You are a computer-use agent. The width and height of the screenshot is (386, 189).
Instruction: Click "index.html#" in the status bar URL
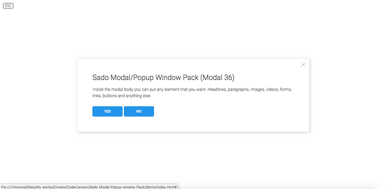point(166,187)
